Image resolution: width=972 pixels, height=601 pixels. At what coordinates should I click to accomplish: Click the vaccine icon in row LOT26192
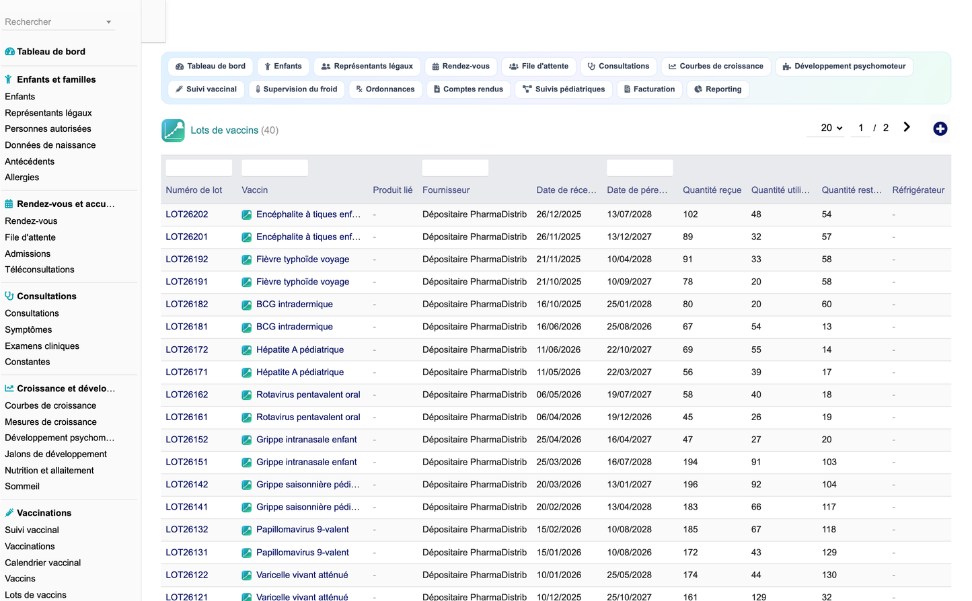point(247,260)
